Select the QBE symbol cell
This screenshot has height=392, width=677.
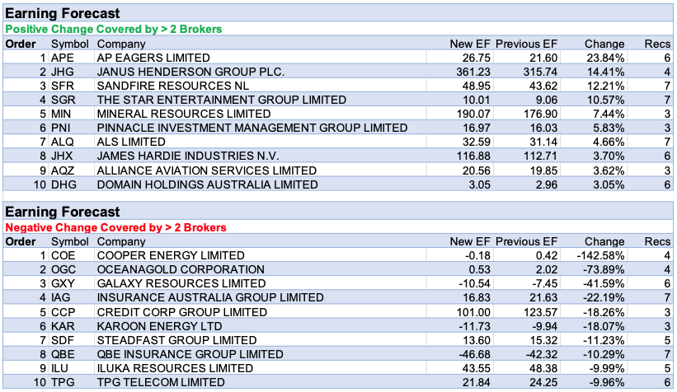63,354
